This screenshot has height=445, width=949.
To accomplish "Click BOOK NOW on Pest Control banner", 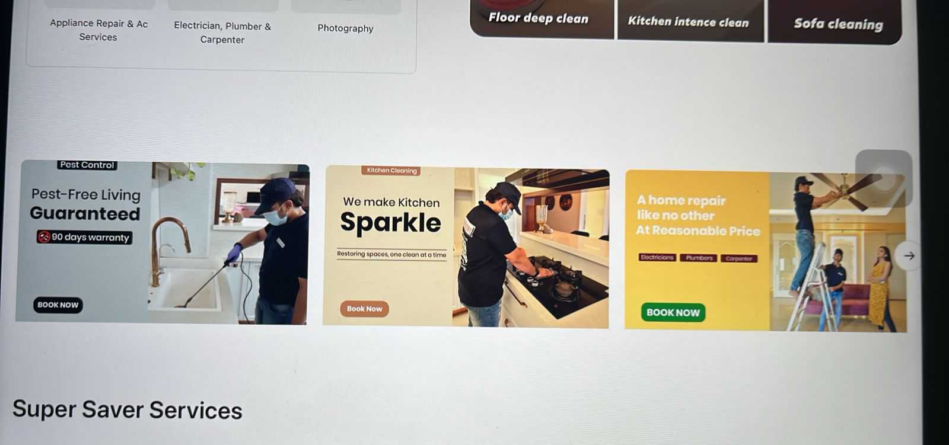I will (x=58, y=305).
